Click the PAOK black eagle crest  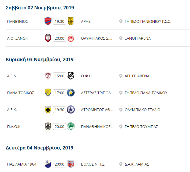[x=48, y=127]
